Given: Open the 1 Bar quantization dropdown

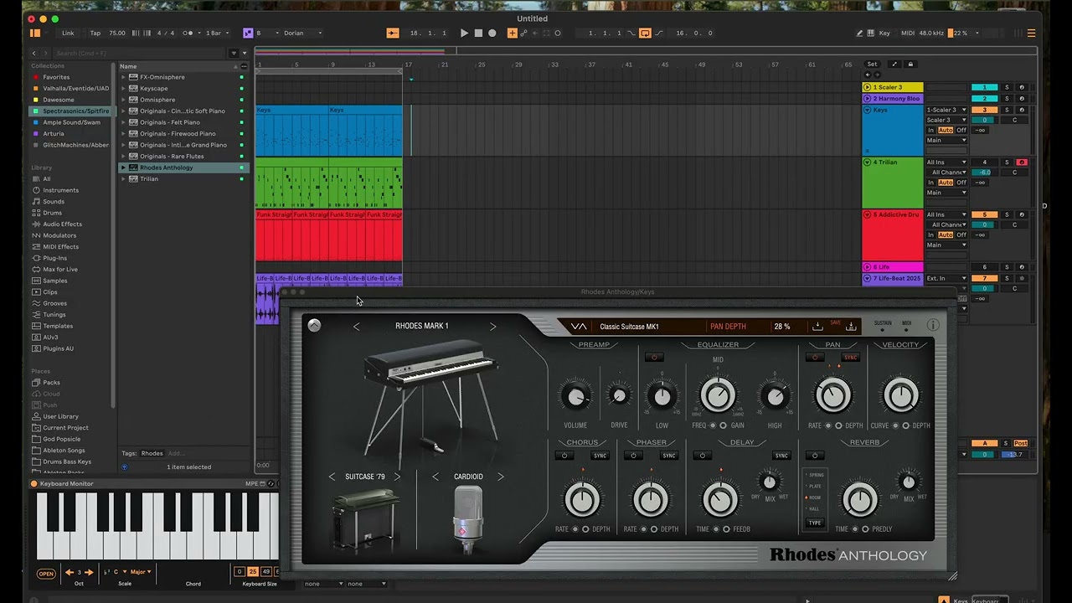Looking at the screenshot, I should pyautogui.click(x=216, y=33).
